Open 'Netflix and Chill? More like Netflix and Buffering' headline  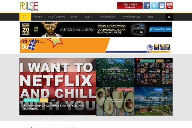click(54, 107)
